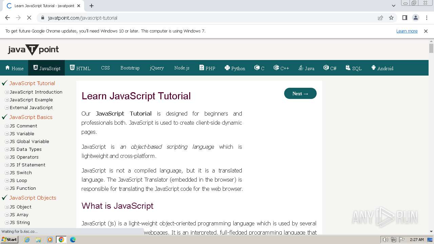Click the browser Forward arrow
434x244 pixels.
(18, 18)
